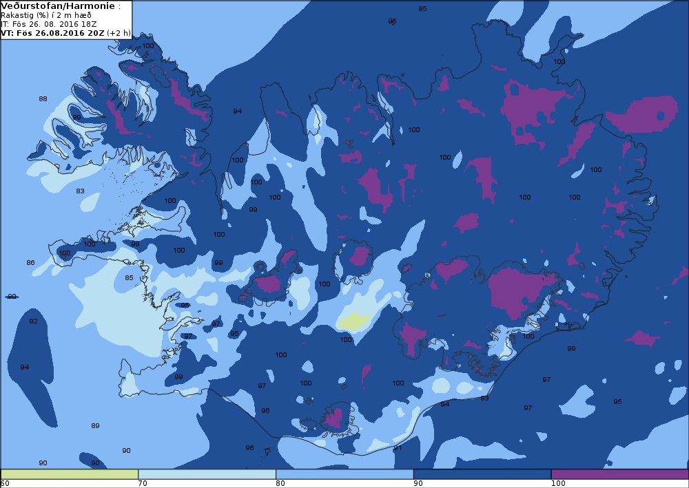This screenshot has height=488, width=689.
Task: Select the humidity value "93" on the map
Action: (484, 398)
